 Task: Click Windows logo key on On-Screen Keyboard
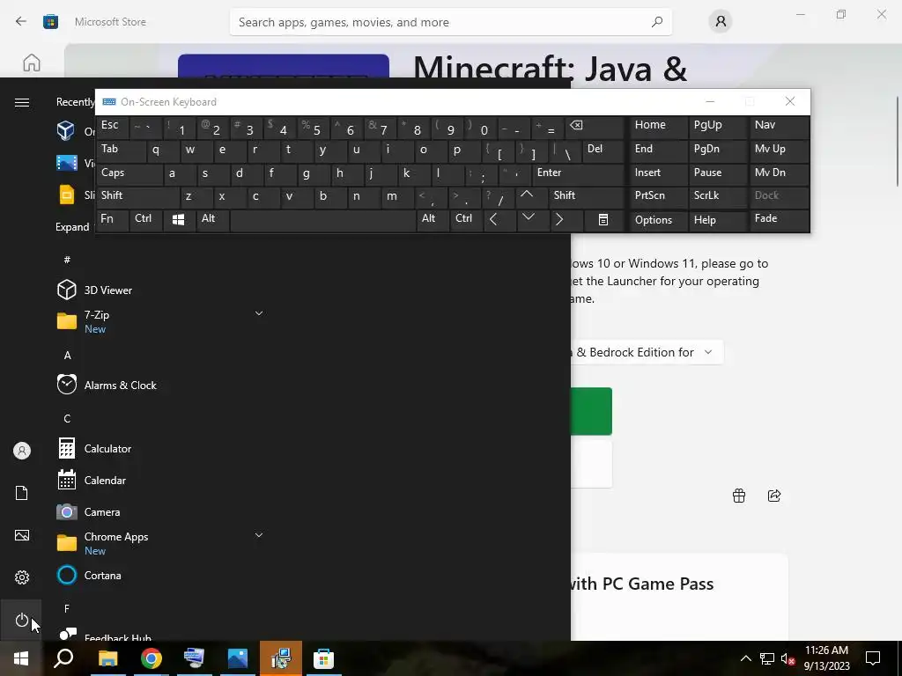pyautogui.click(x=178, y=219)
